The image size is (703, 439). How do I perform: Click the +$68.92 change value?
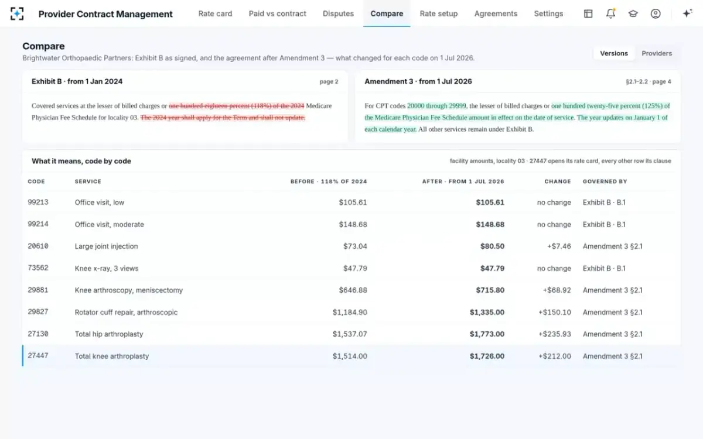tap(557, 290)
